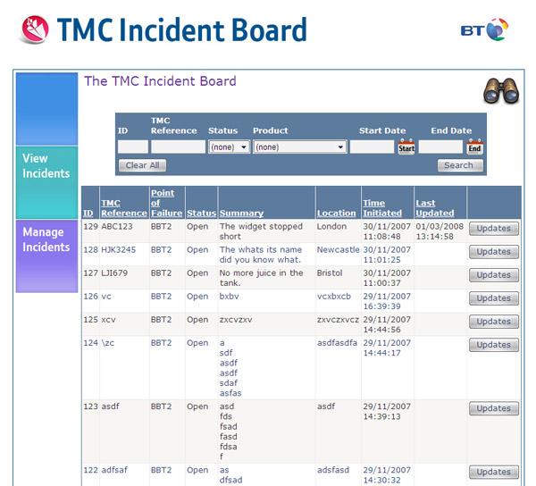Open Updates for incident 126
The image size is (536, 486).
[494, 298]
